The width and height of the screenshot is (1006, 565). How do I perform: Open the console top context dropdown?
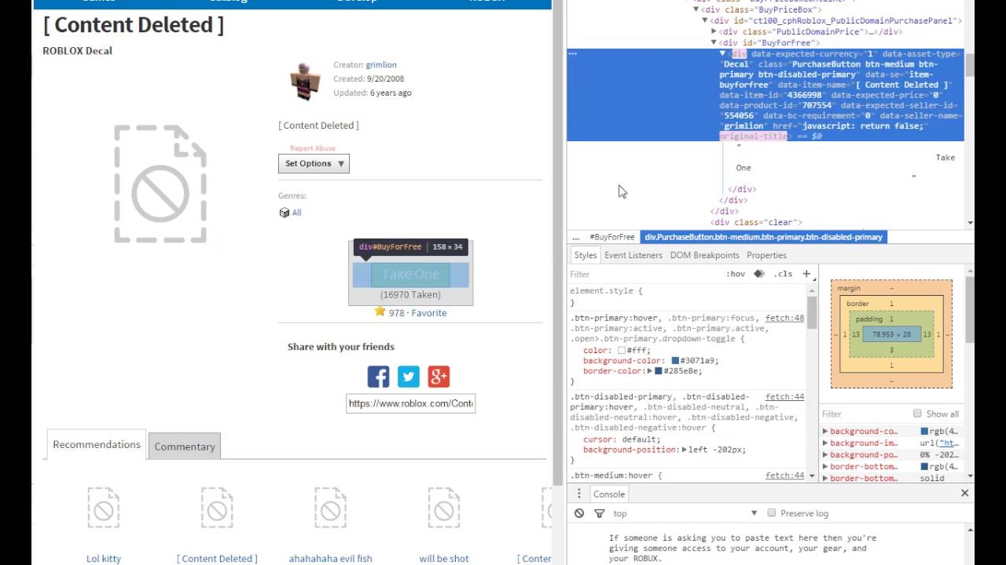point(687,513)
